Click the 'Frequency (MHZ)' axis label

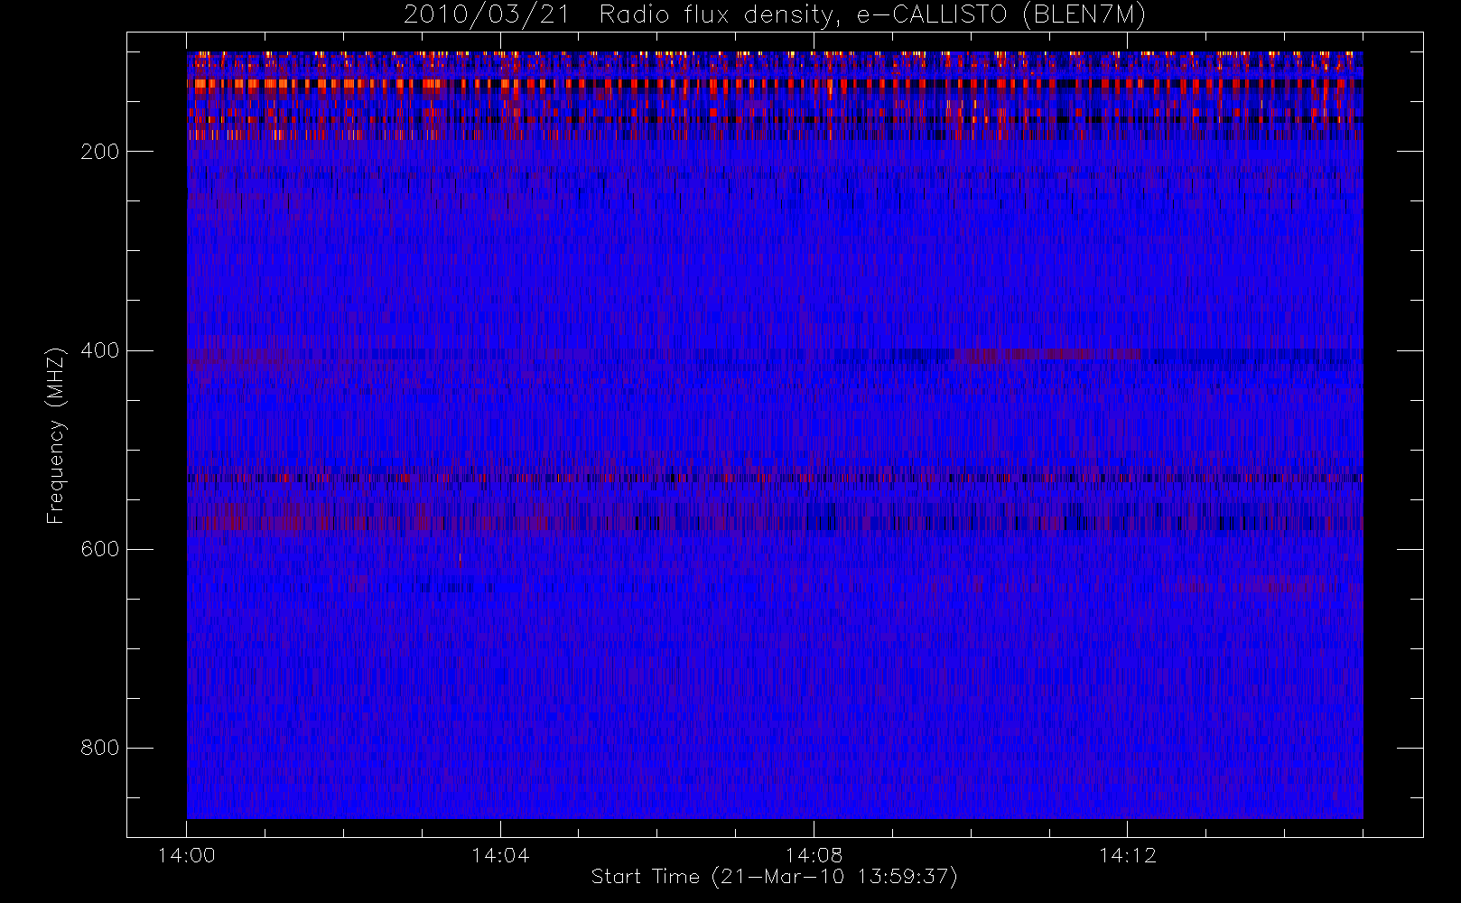(x=56, y=435)
